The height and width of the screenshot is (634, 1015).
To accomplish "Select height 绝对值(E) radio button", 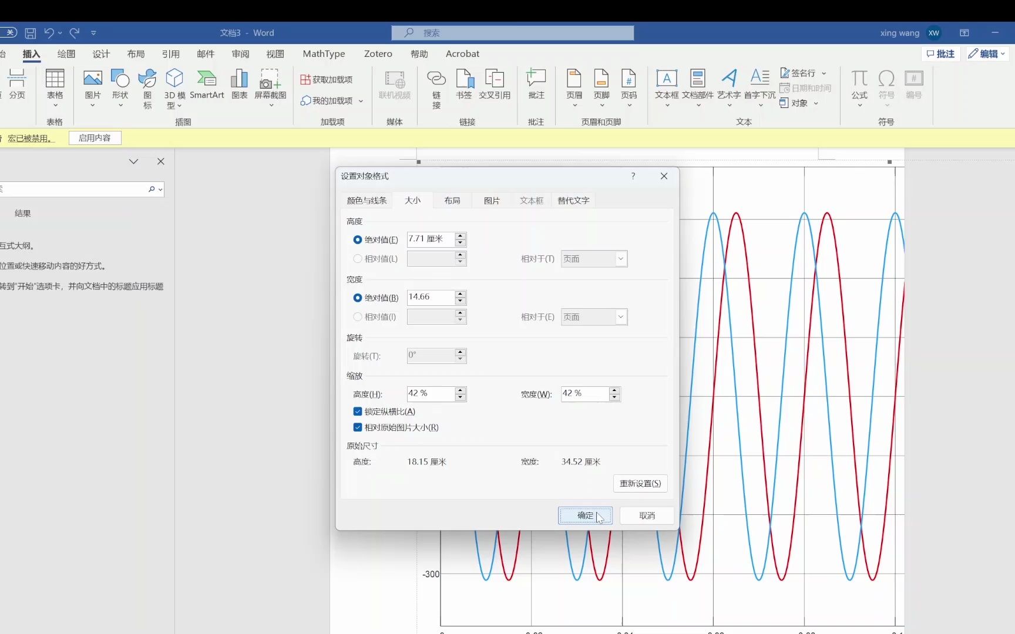I will 357,240.
